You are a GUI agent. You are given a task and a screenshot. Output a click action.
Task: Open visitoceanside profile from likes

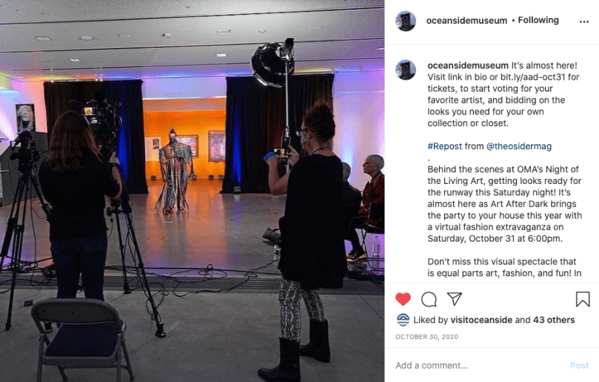(481, 320)
